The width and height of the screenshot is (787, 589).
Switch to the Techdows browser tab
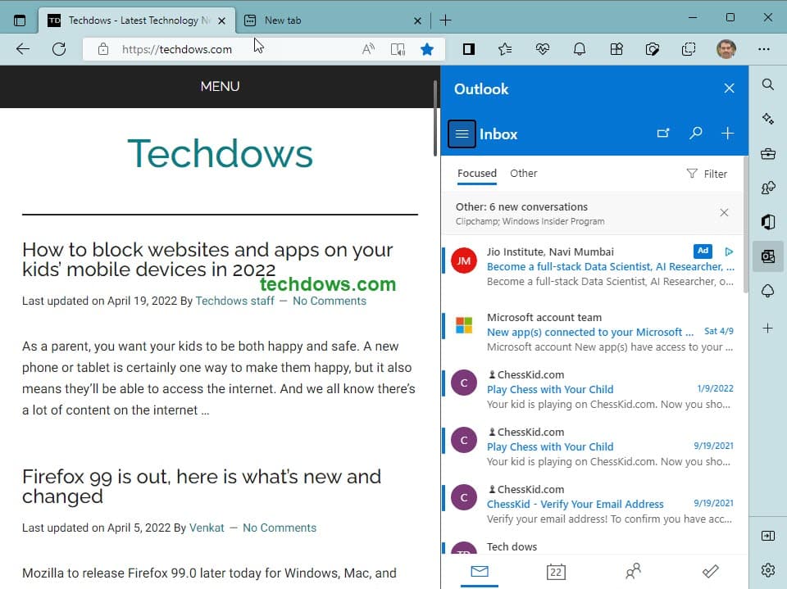click(x=137, y=20)
